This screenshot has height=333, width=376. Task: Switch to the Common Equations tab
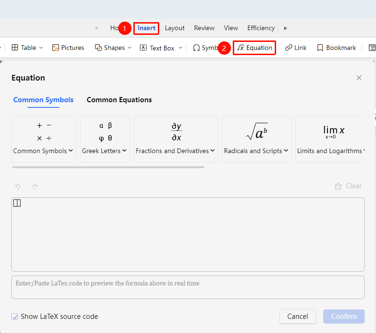click(119, 100)
